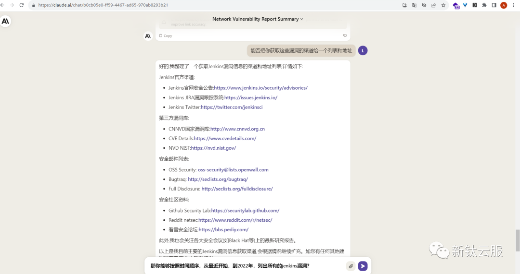Share this page icon
The image size is (520, 274).
pos(433,5)
